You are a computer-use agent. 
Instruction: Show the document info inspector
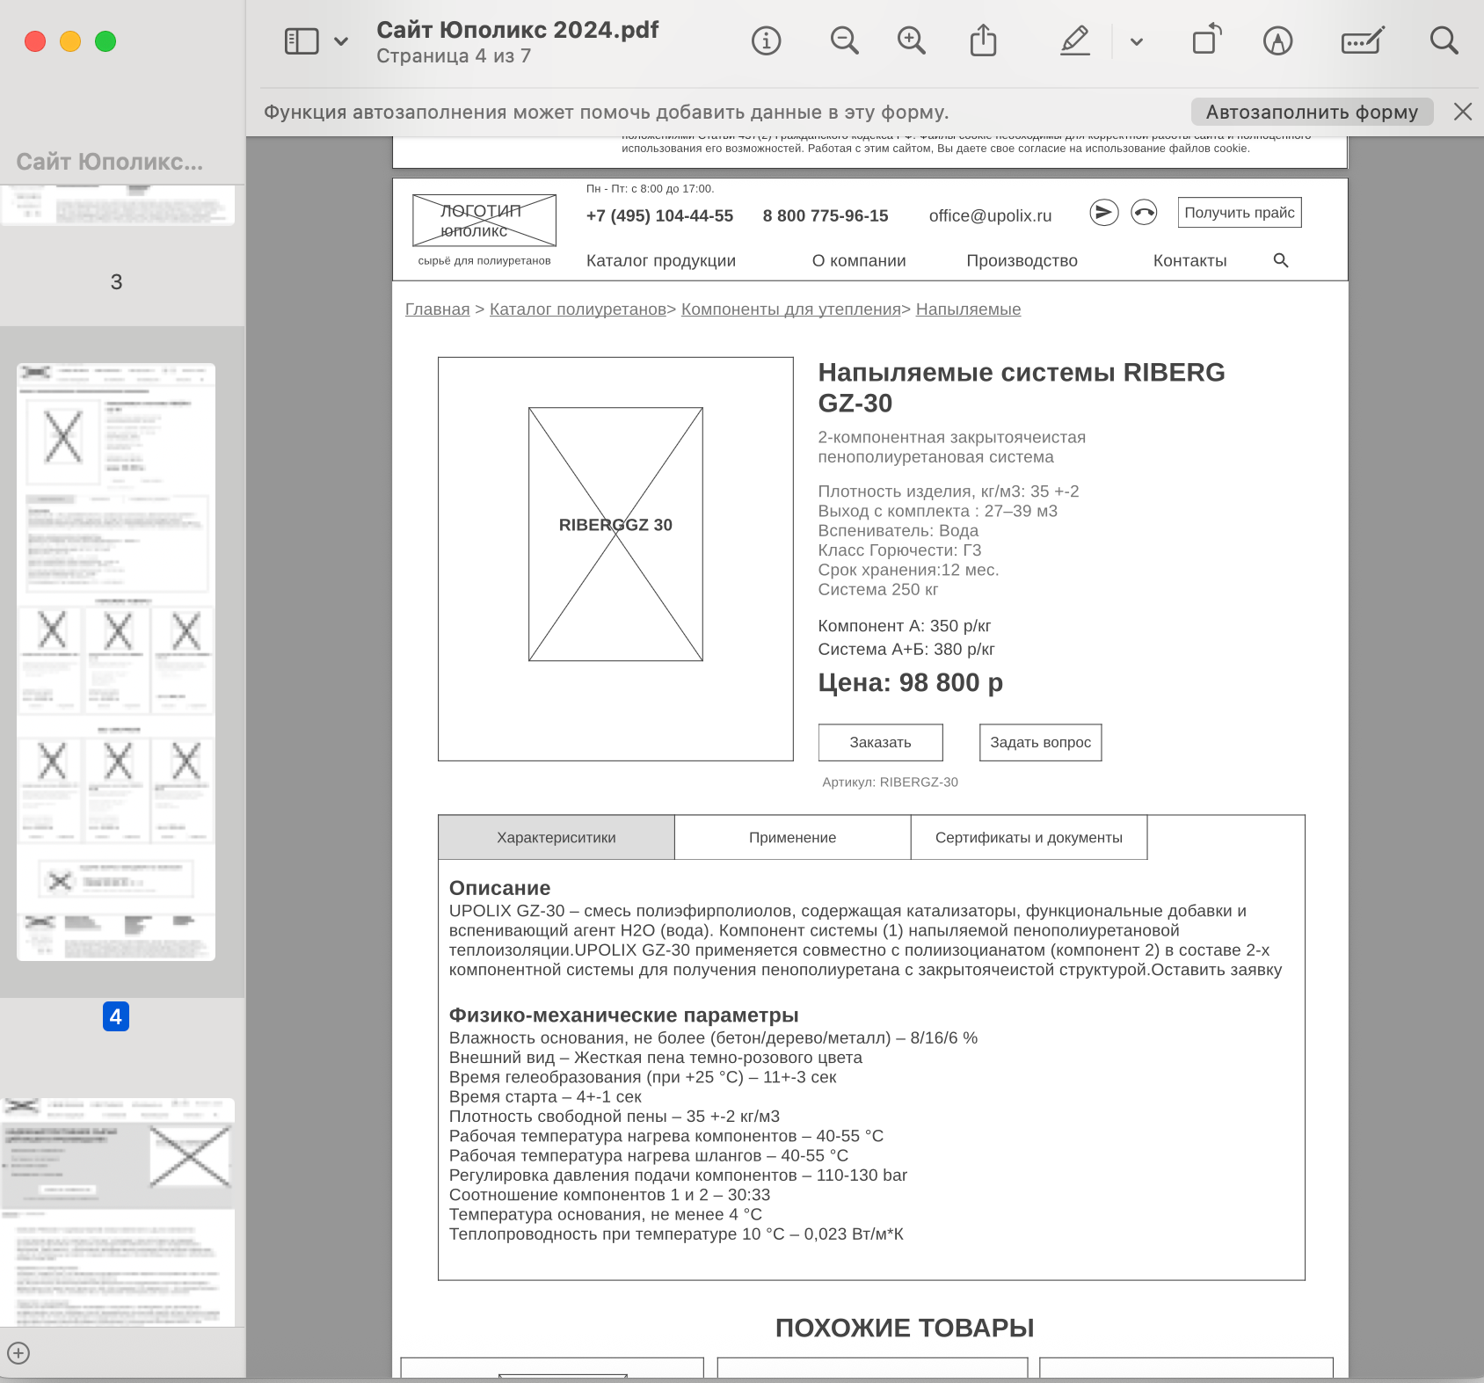point(766,41)
